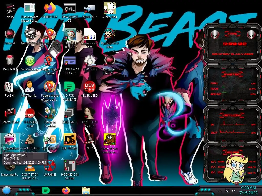
Task: Click left alien head logo in widget
Action: (x=215, y=35)
